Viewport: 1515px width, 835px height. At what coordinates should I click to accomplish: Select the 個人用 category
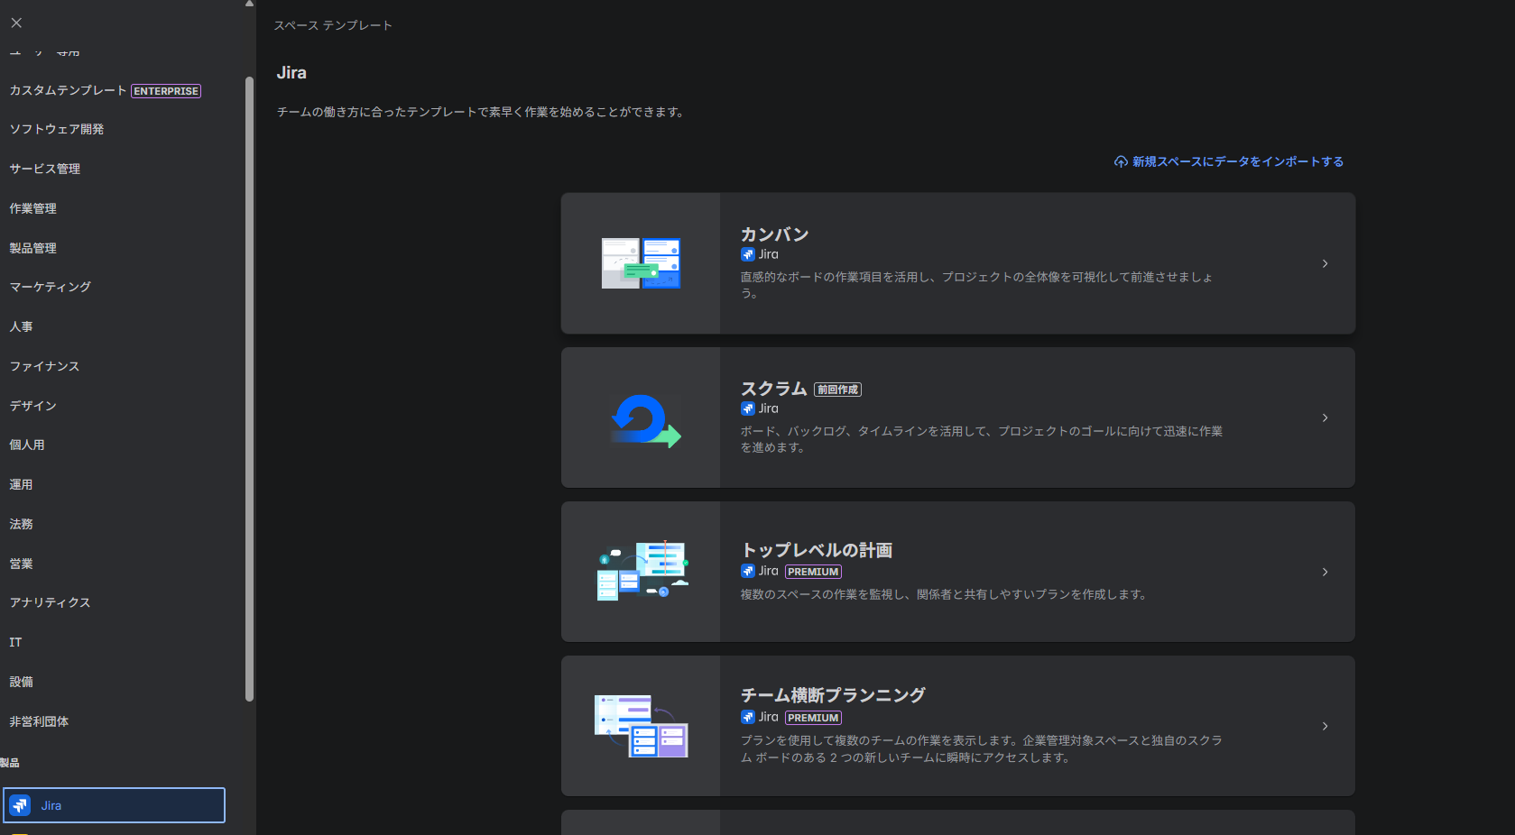pos(27,445)
